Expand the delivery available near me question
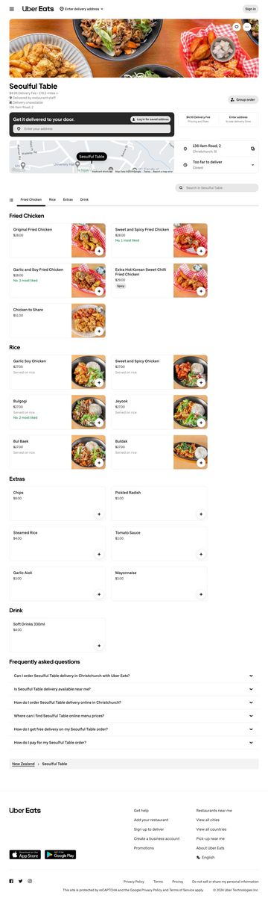This screenshot has width=268, height=913. pyautogui.click(x=134, y=689)
